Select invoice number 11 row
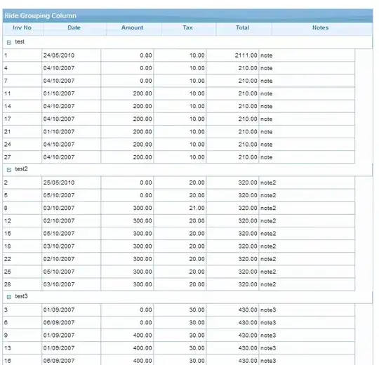The width and height of the screenshot is (379, 365). click(x=179, y=93)
